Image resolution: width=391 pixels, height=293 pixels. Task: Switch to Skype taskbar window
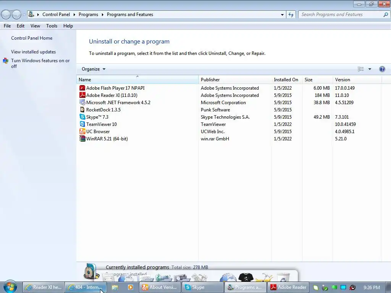coord(202,287)
